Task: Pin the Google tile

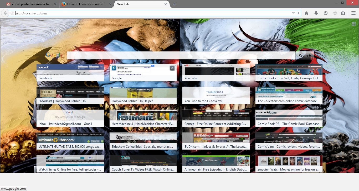Action: 114,68
